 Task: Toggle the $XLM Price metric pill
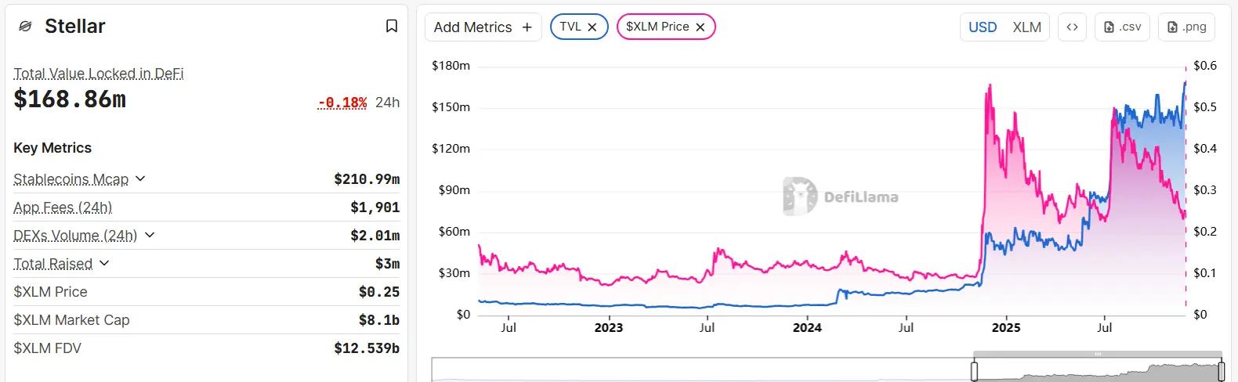coord(657,27)
